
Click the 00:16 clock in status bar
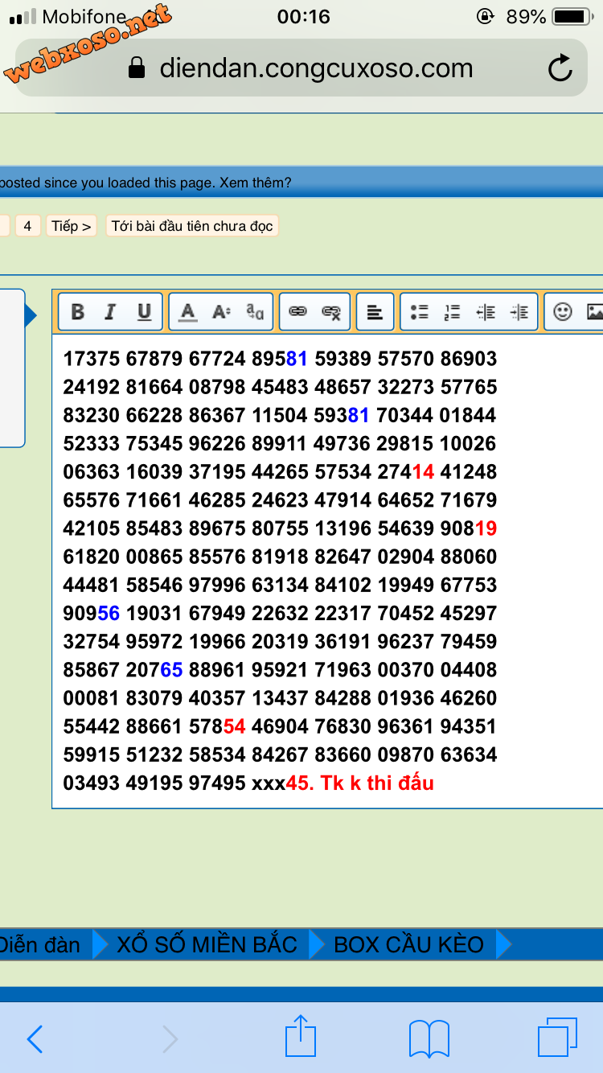(303, 16)
